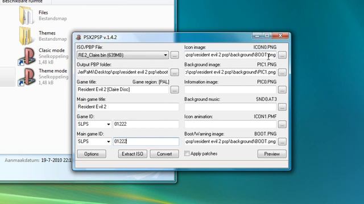Browse for the ISO/PBP file
364x204 pixels.
175,55
